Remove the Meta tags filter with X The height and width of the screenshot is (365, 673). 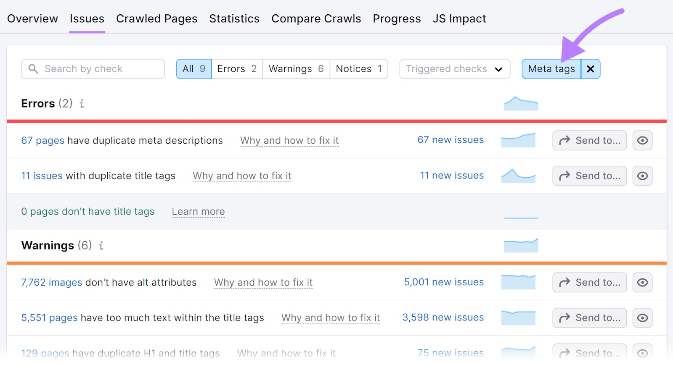(x=591, y=69)
